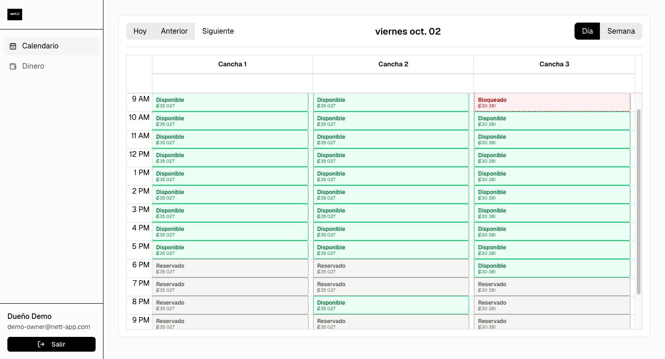665x359 pixels.
Task: Select the 9 AM Disponible slot on Cancha 1
Action: point(230,102)
